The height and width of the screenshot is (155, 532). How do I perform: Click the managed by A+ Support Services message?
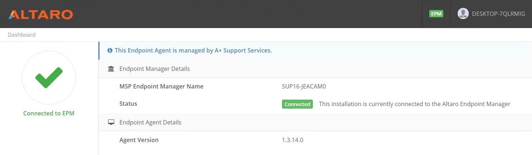tap(193, 50)
